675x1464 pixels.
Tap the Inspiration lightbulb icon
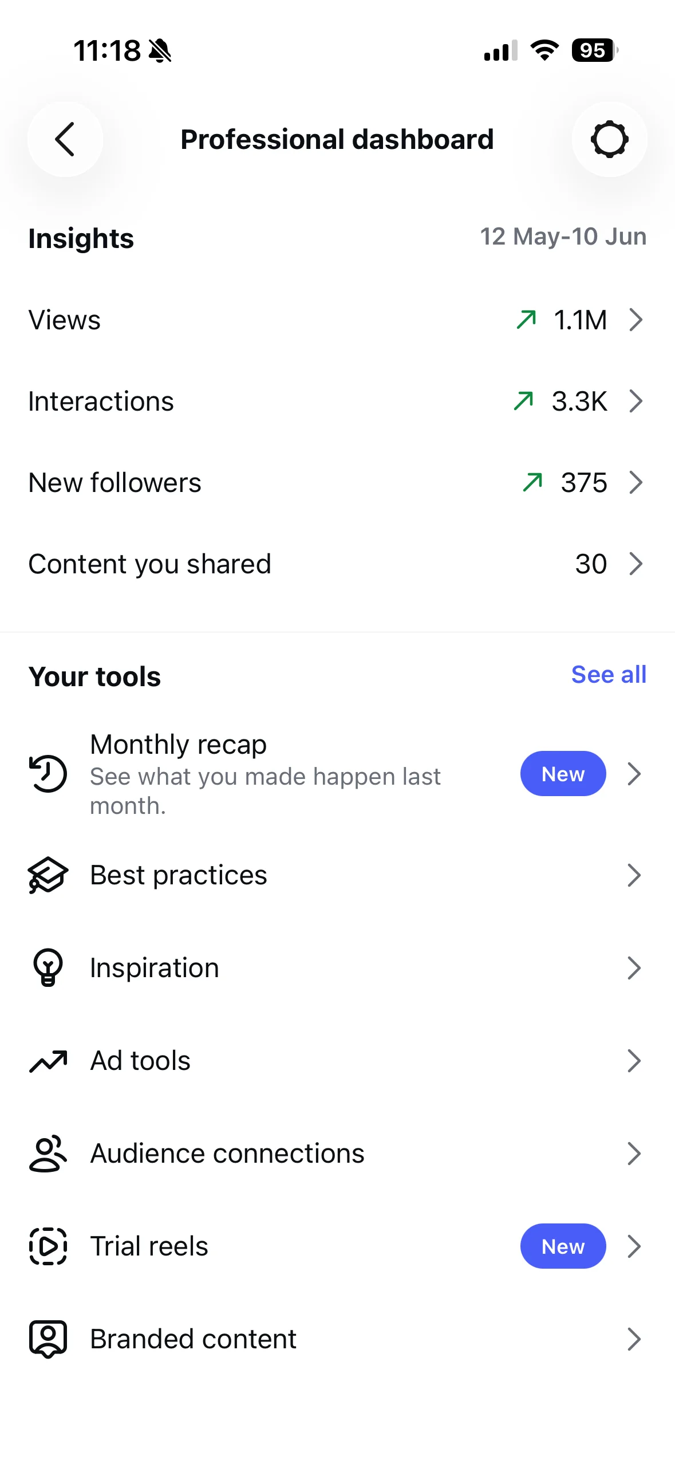coord(48,968)
